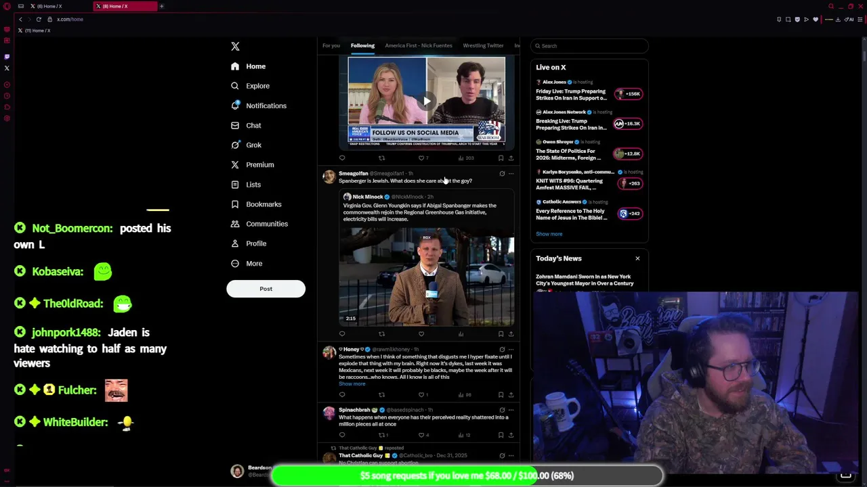
Task: Share Smeagolfan's post
Action: tap(511, 334)
